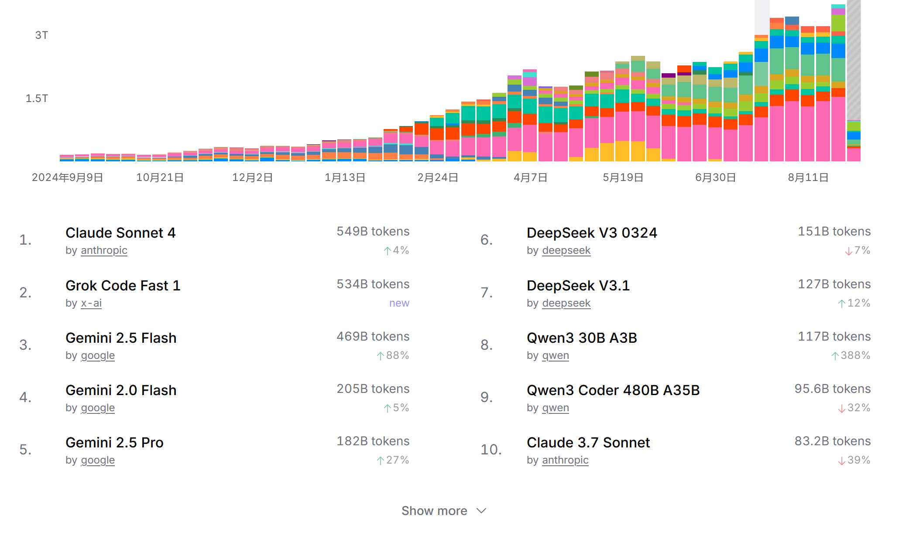Click the "182B tokens" value

tap(373, 441)
